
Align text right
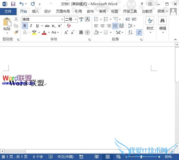[109, 26]
